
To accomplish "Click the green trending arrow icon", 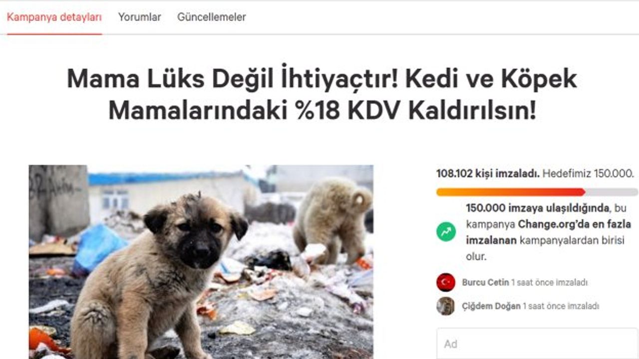I will point(446,232).
